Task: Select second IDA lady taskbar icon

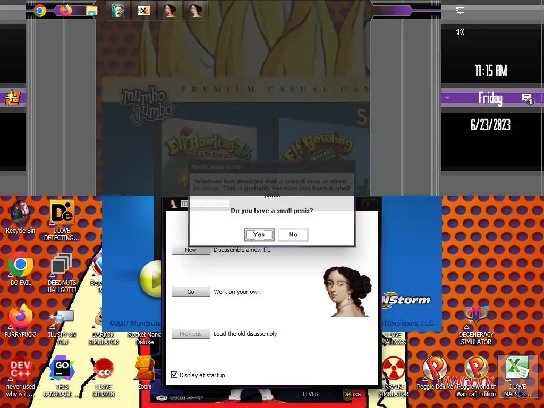Action: pos(195,11)
